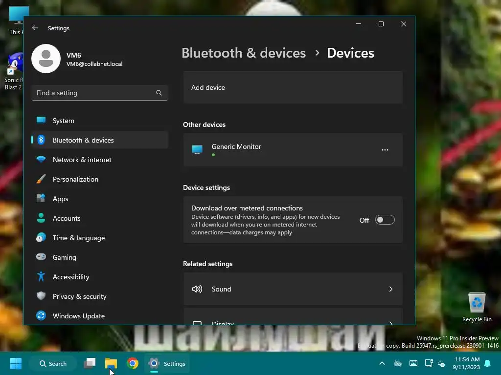This screenshot has width=501, height=375.
Task: Open File Explorer from the taskbar
Action: (x=111, y=363)
